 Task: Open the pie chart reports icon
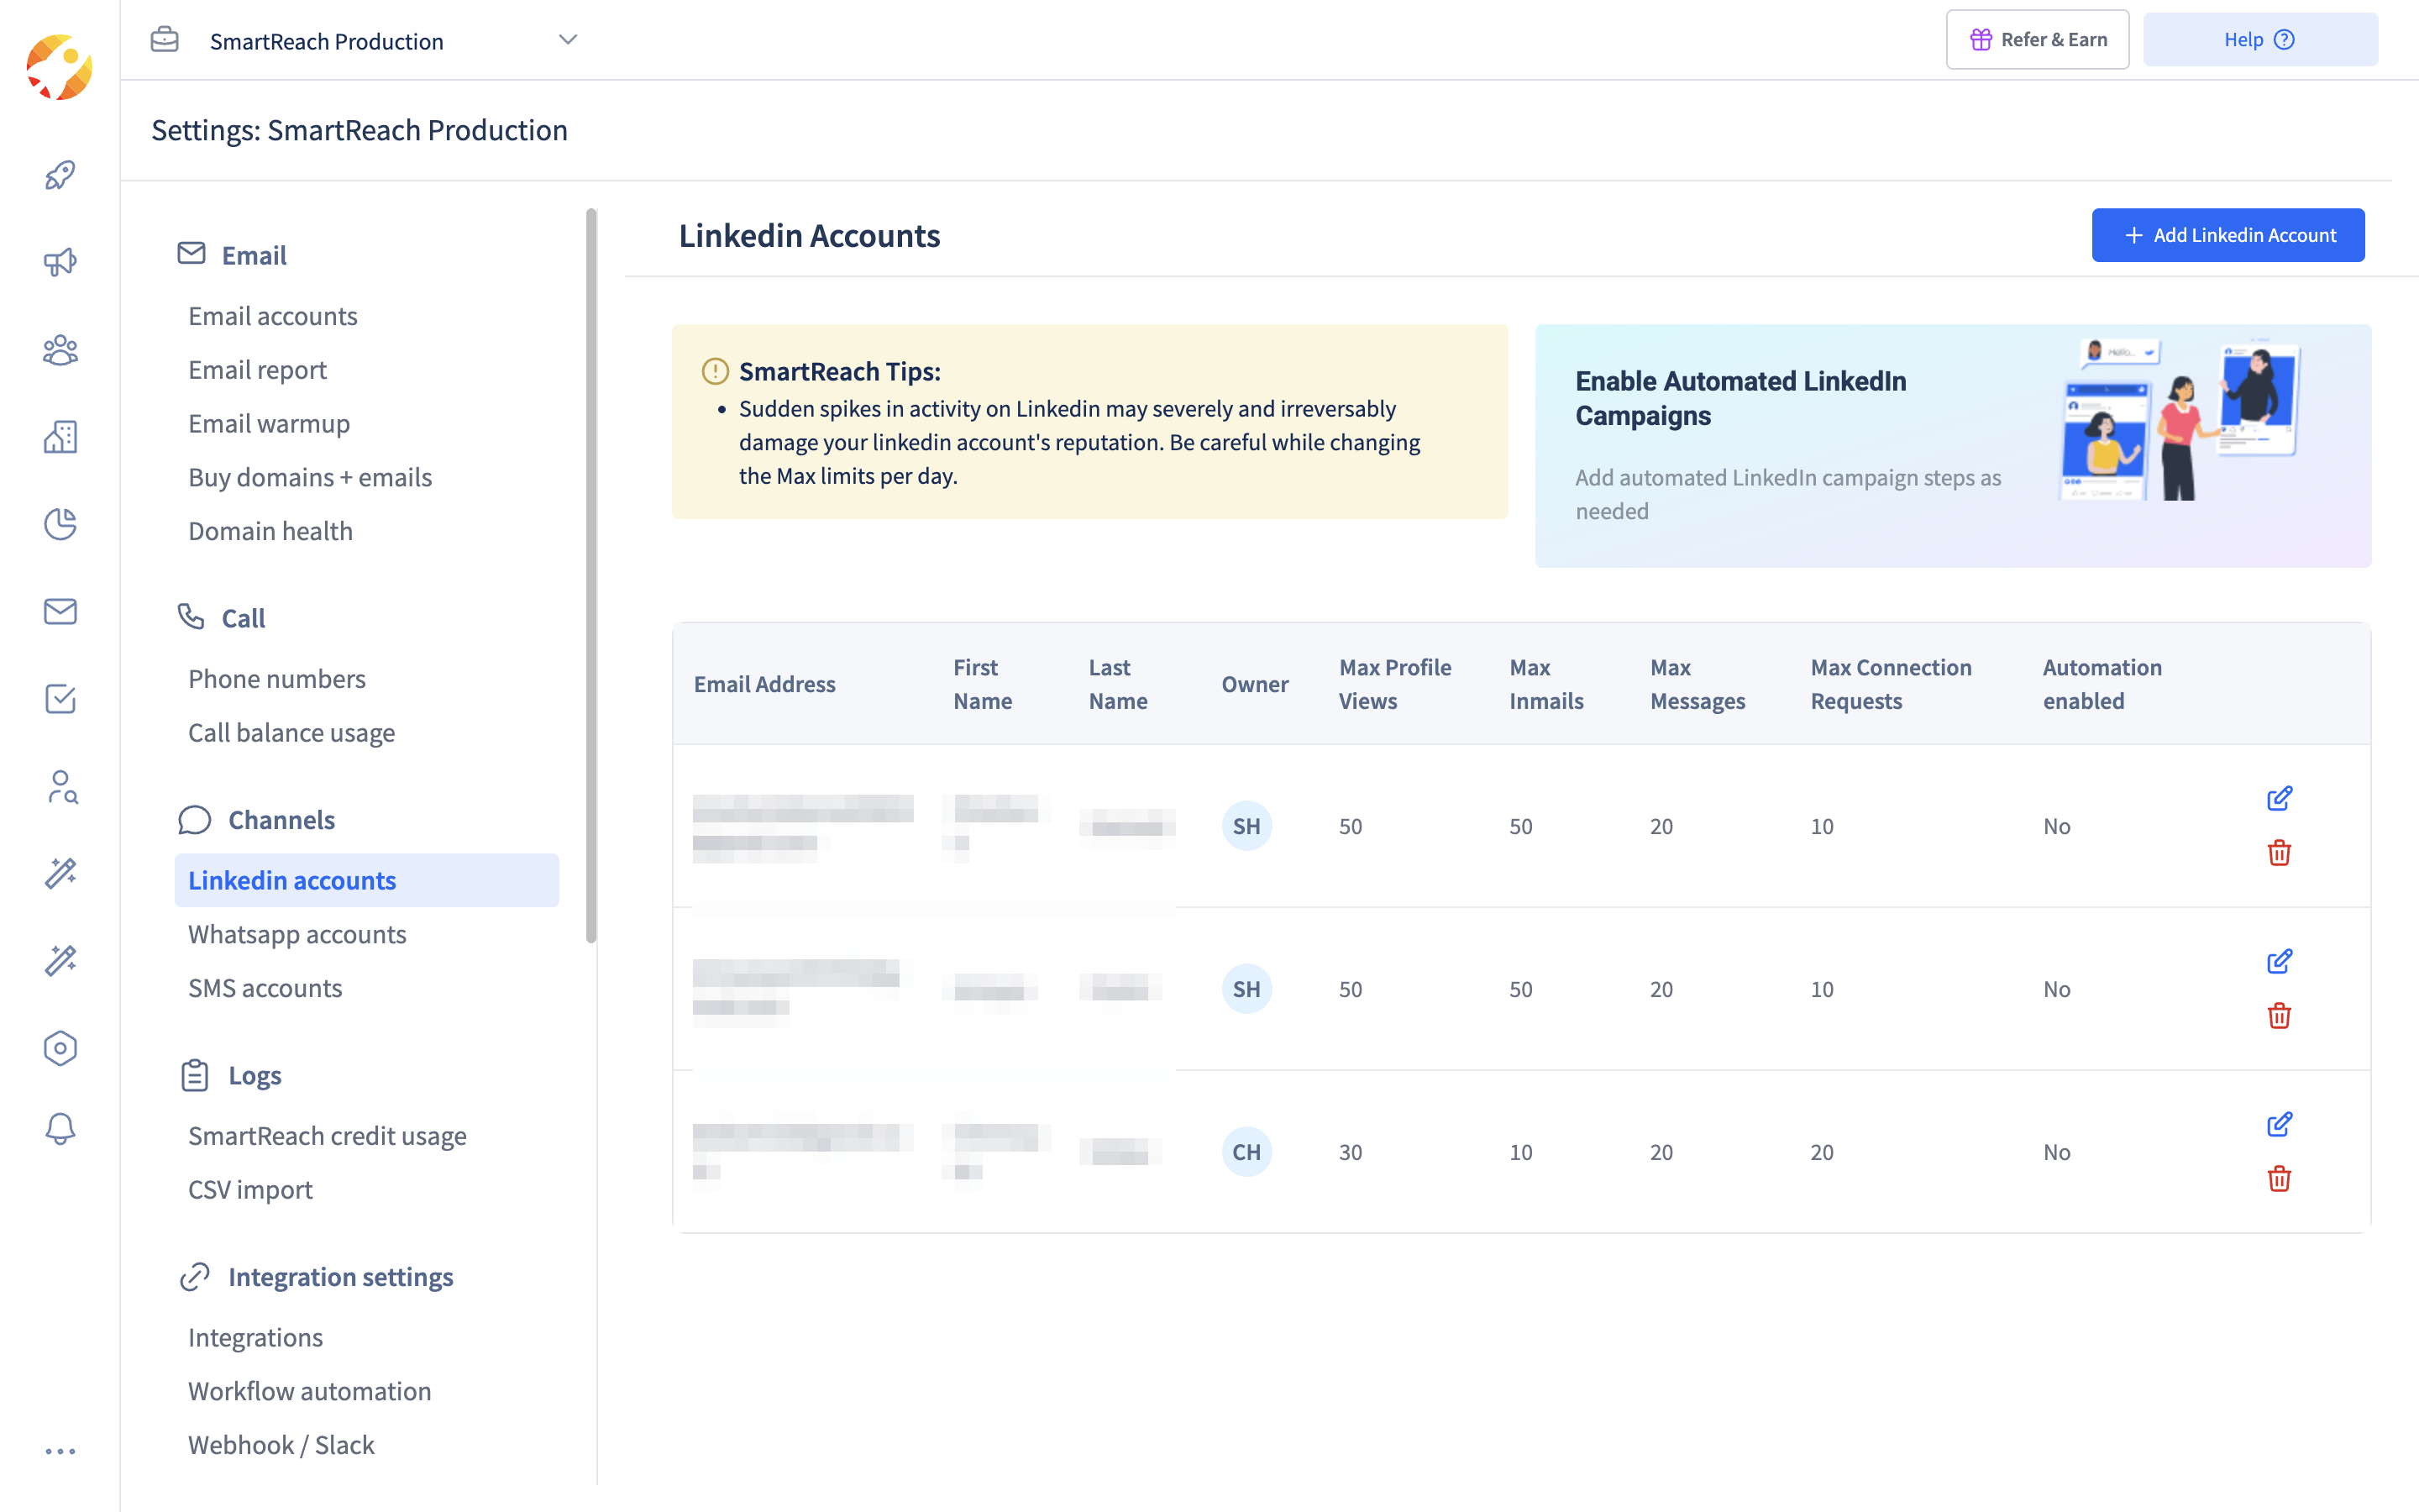[60, 524]
